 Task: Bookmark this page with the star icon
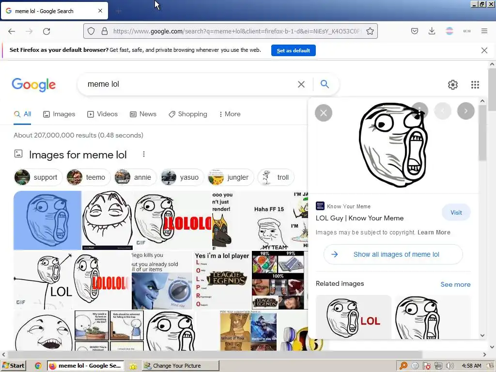370,31
